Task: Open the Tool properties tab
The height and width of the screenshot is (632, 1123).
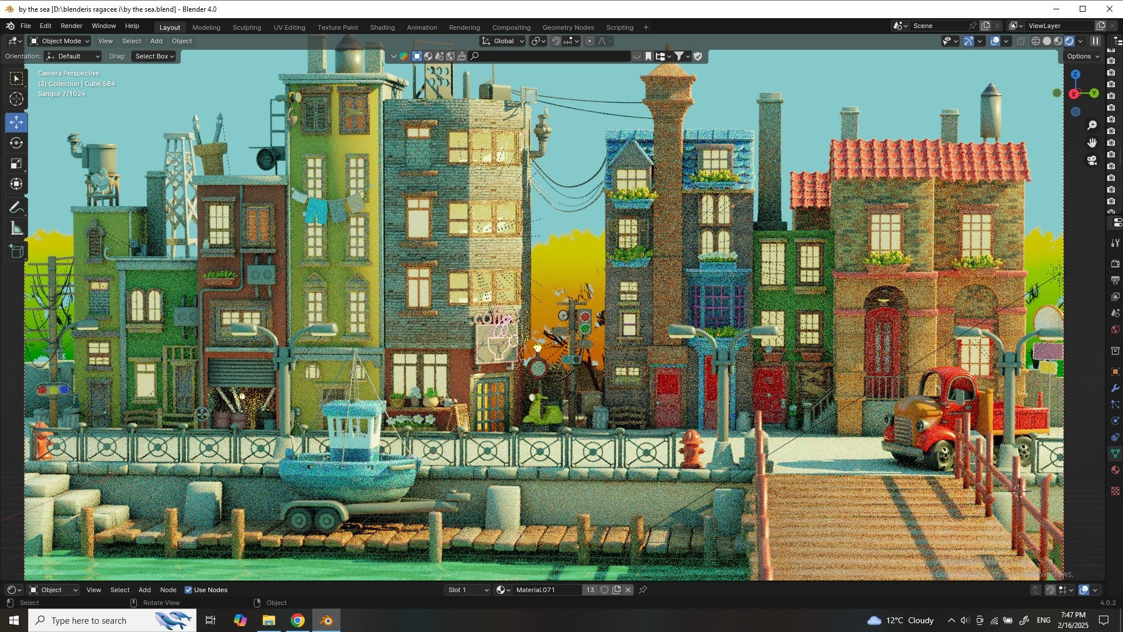Action: (1115, 243)
